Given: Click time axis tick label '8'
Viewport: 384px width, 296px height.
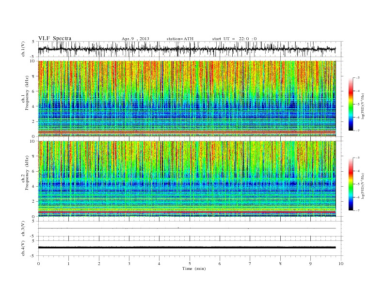Looking at the screenshot, I should coord(280,264).
